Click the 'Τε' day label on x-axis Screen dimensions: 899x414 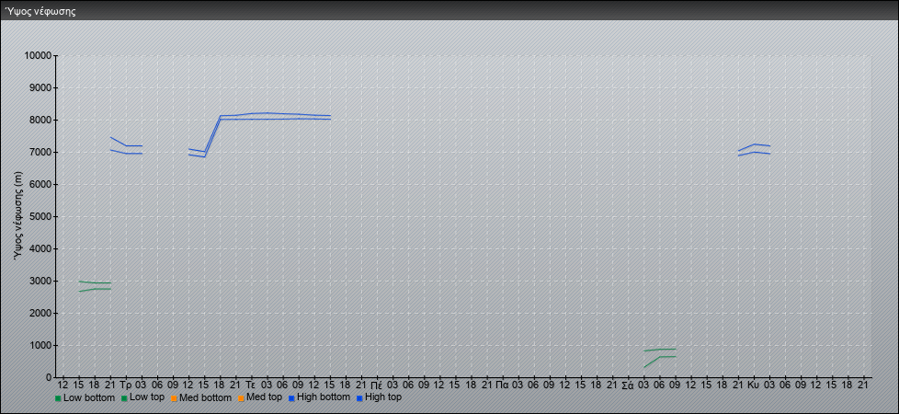tap(251, 385)
